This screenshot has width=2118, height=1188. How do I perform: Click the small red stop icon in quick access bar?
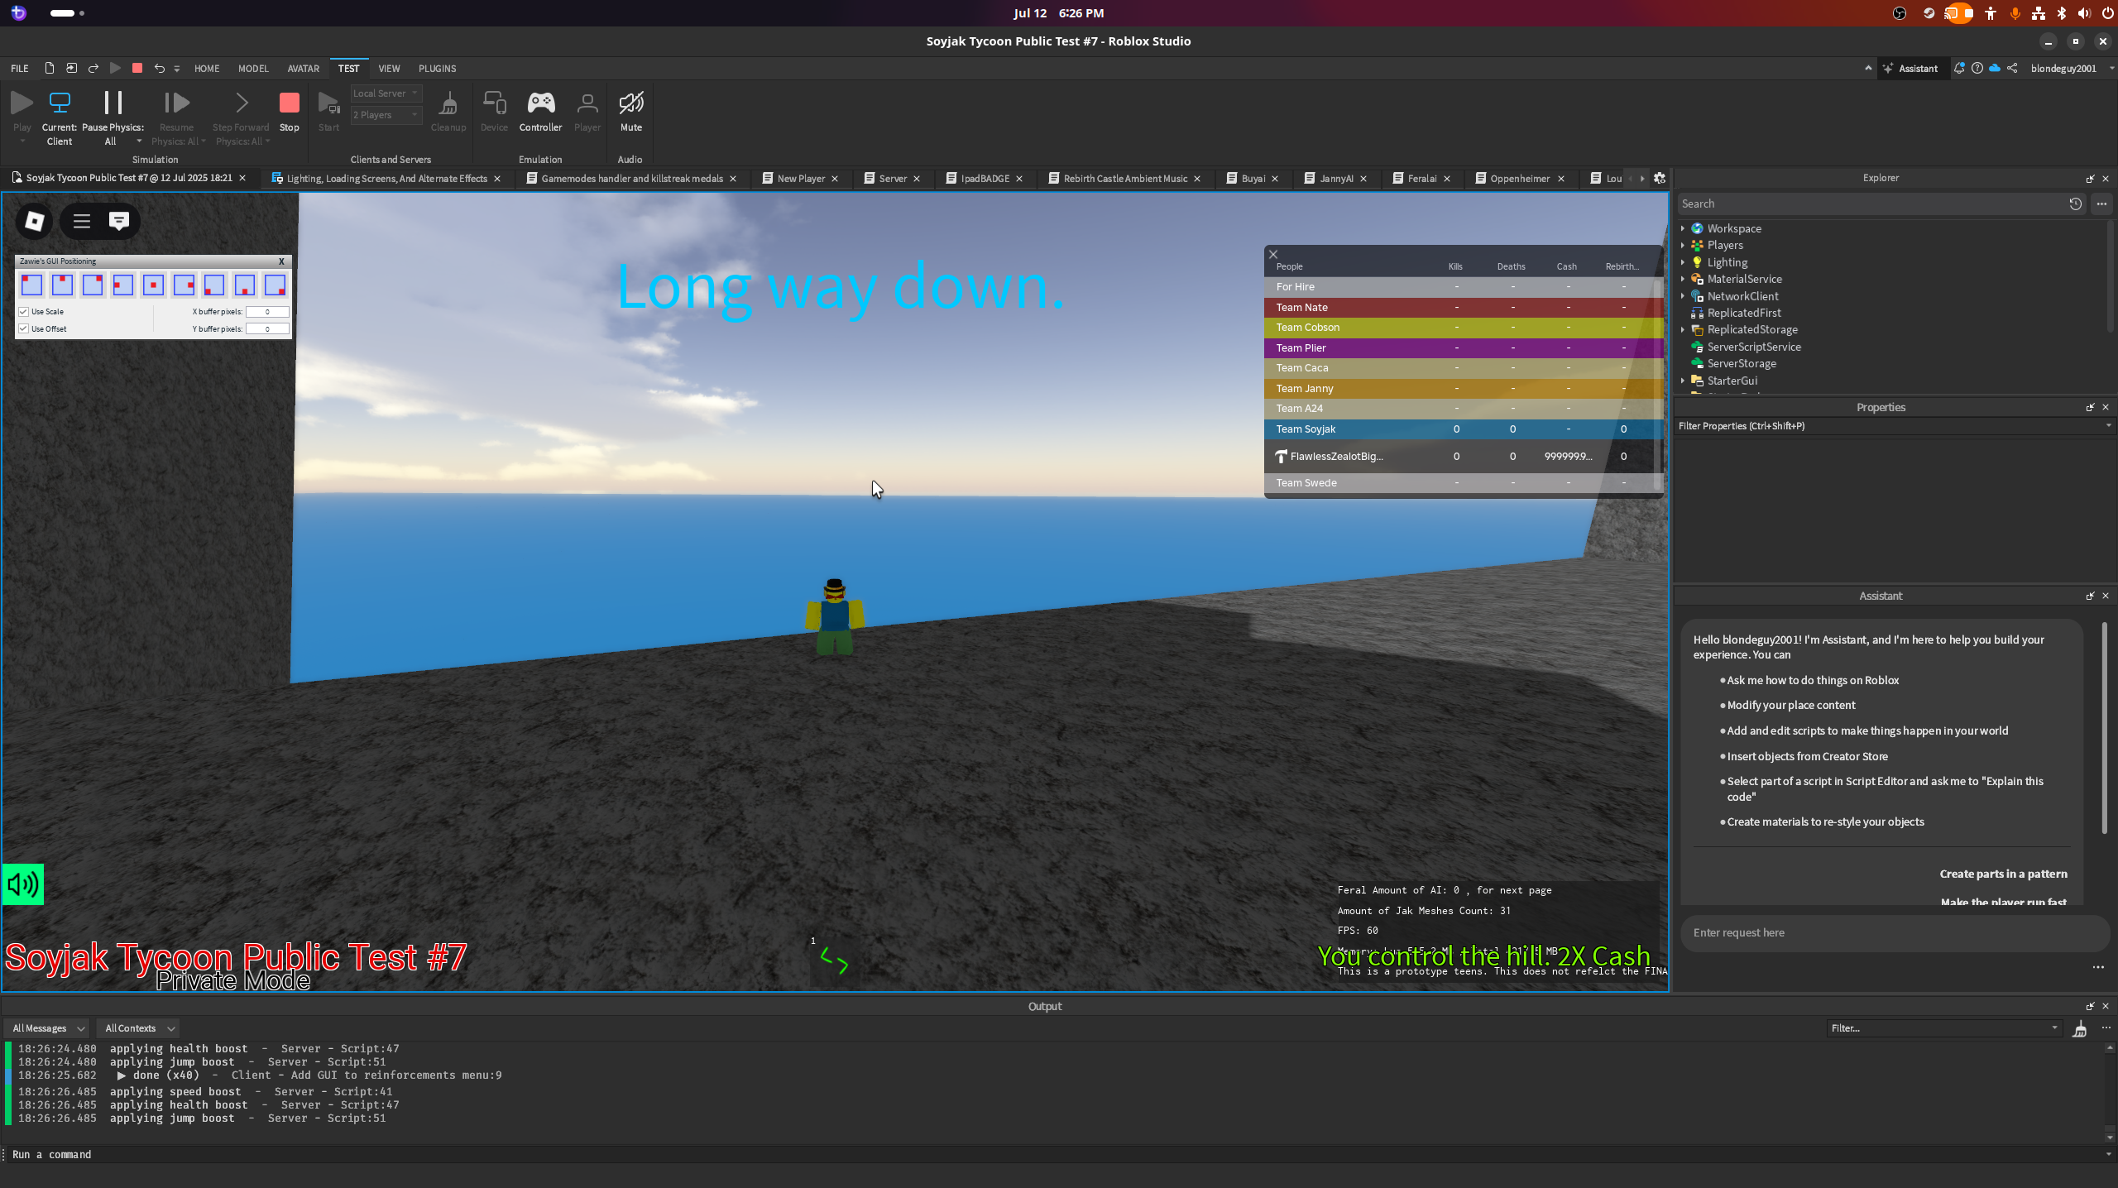click(137, 68)
